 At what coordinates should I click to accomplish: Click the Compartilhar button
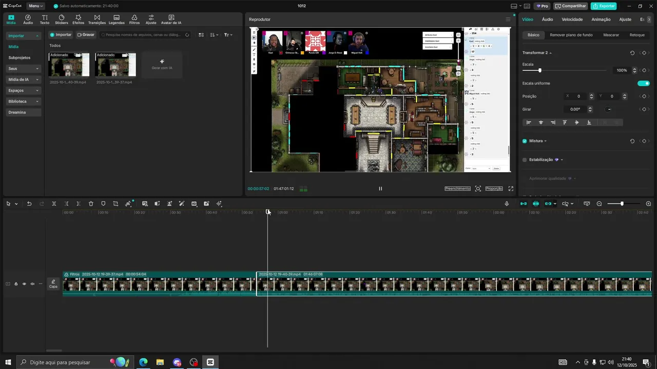click(571, 6)
